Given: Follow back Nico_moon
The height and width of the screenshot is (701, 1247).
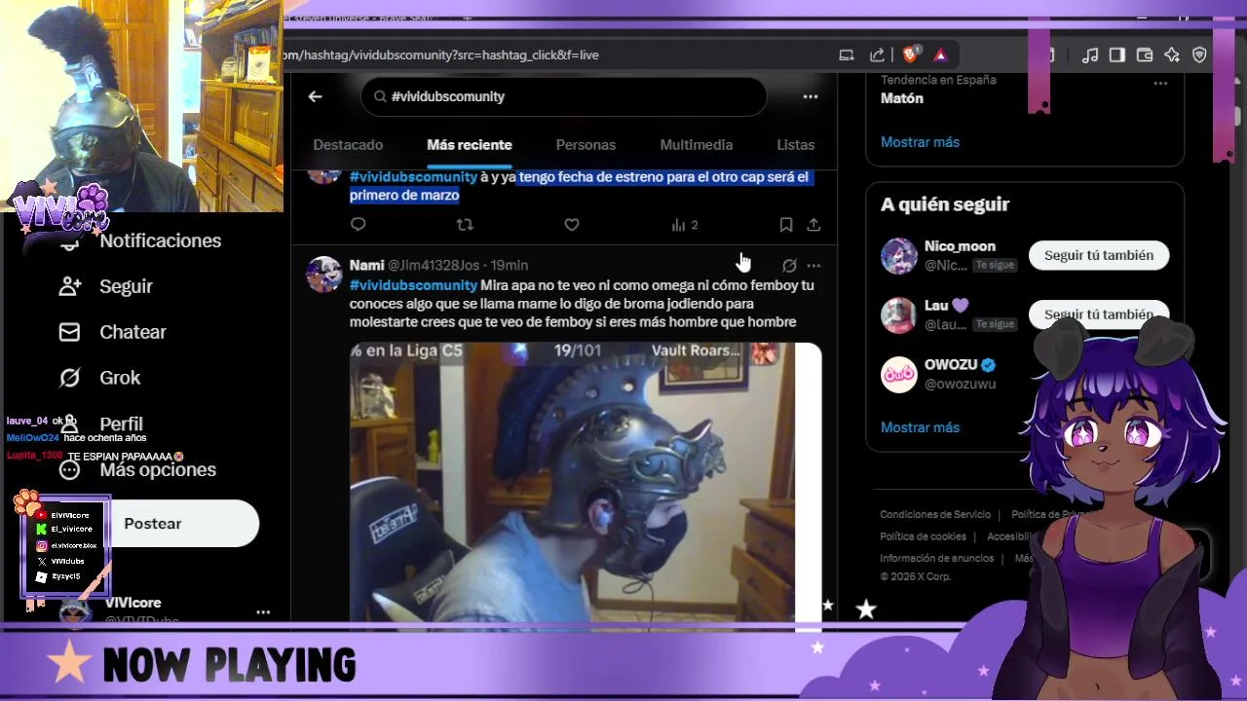Looking at the screenshot, I should (x=1099, y=255).
